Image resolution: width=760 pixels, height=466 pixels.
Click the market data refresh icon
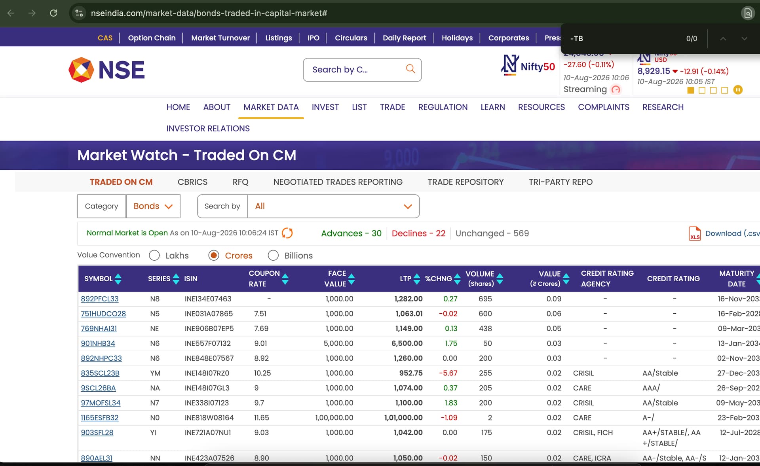coord(287,233)
